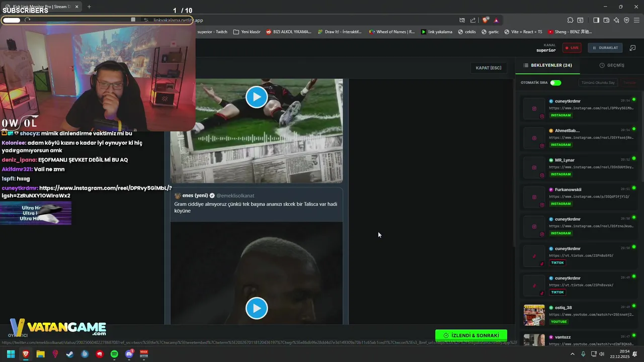
Task: Click the INSTAGRAM tag under MR_Lynar
Action: point(561,174)
